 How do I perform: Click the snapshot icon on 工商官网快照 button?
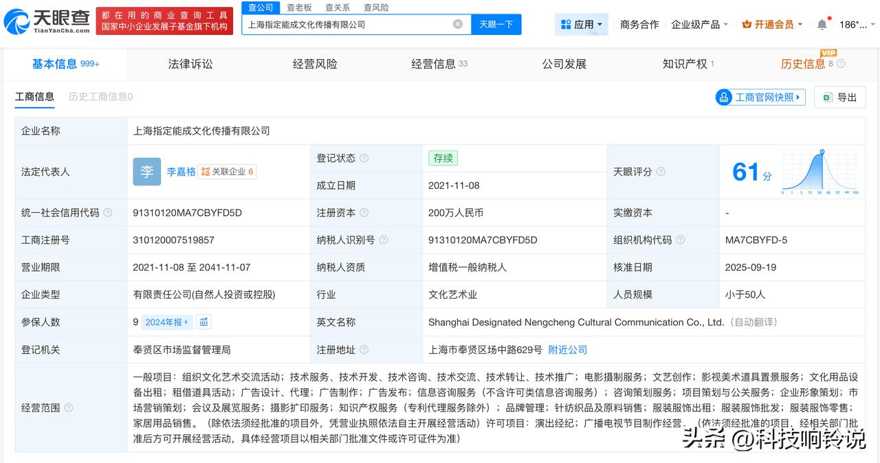click(x=725, y=97)
